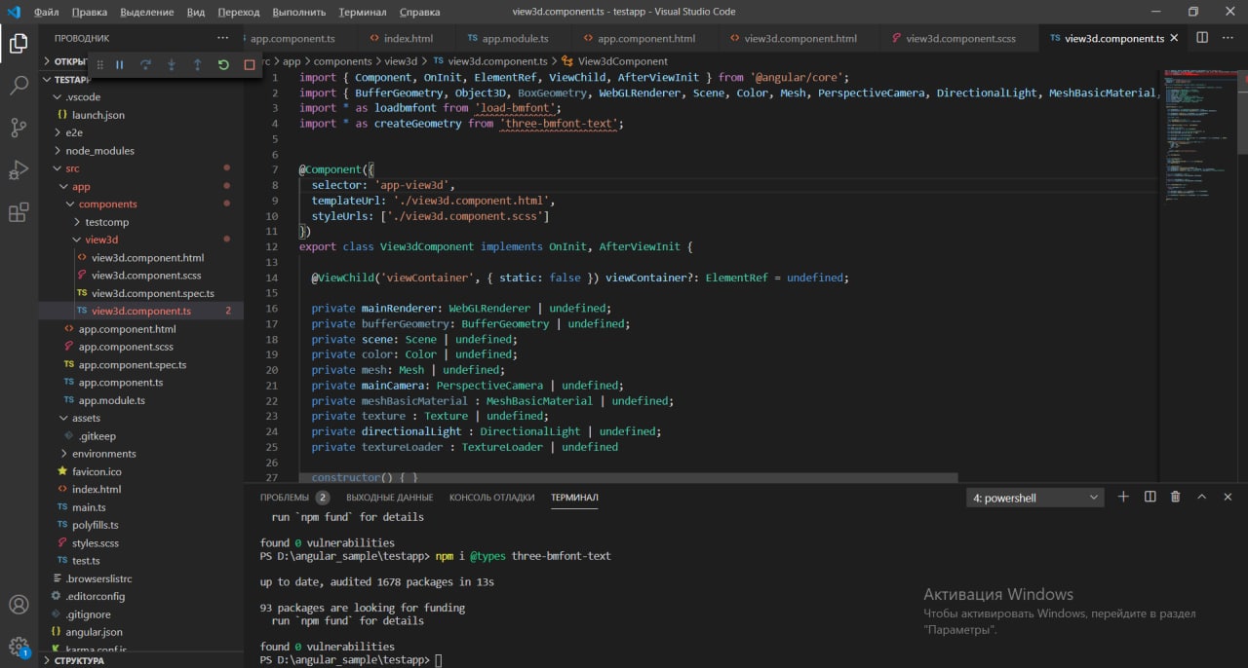Open the Manage gear icon
Screen dimensions: 1248x668
(19, 647)
